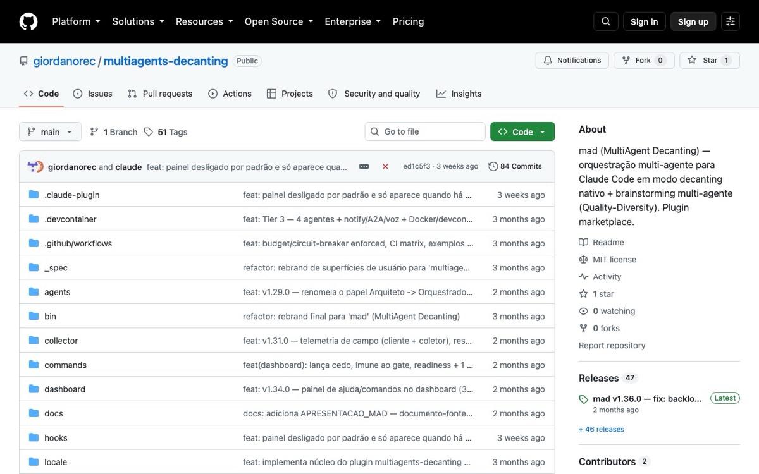
Task: Click the agents folder icon
Action: tap(34, 292)
